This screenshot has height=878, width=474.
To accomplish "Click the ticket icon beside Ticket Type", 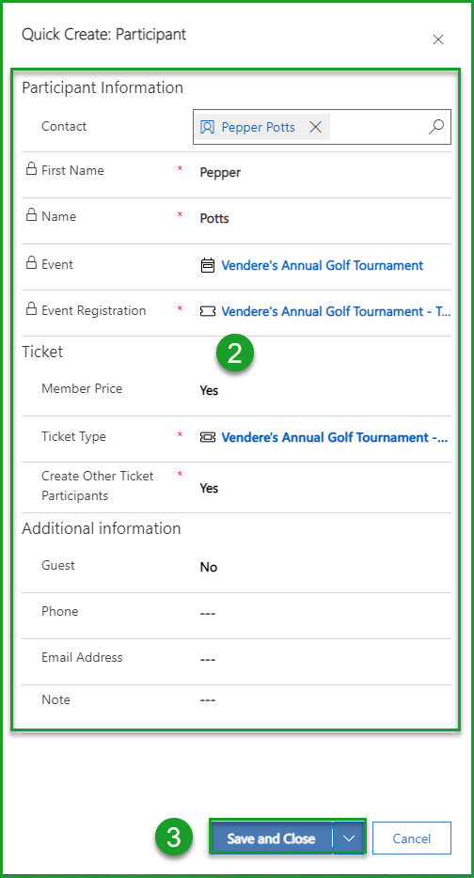I will coord(207,437).
